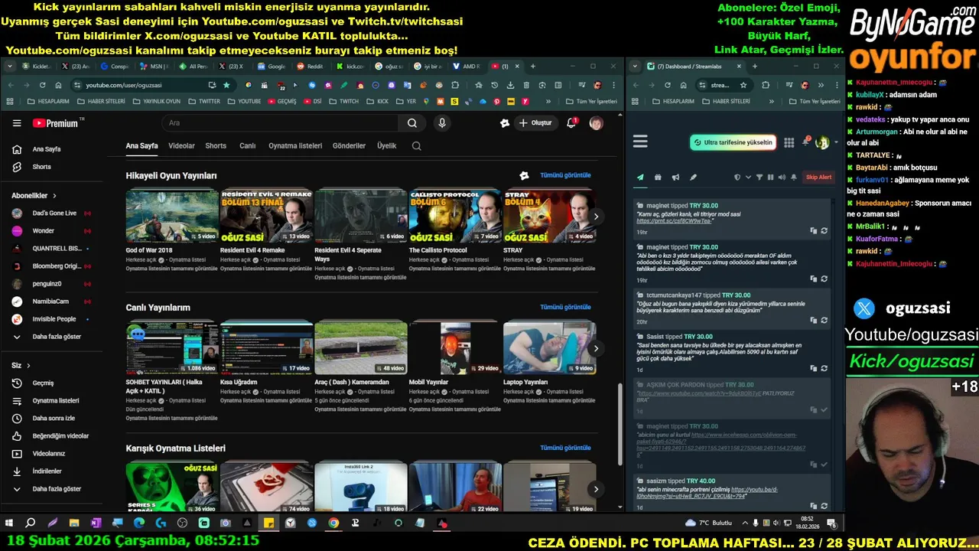Screen dimensions: 979x551
Task: Open Windows taskbar search
Action: 31,523
